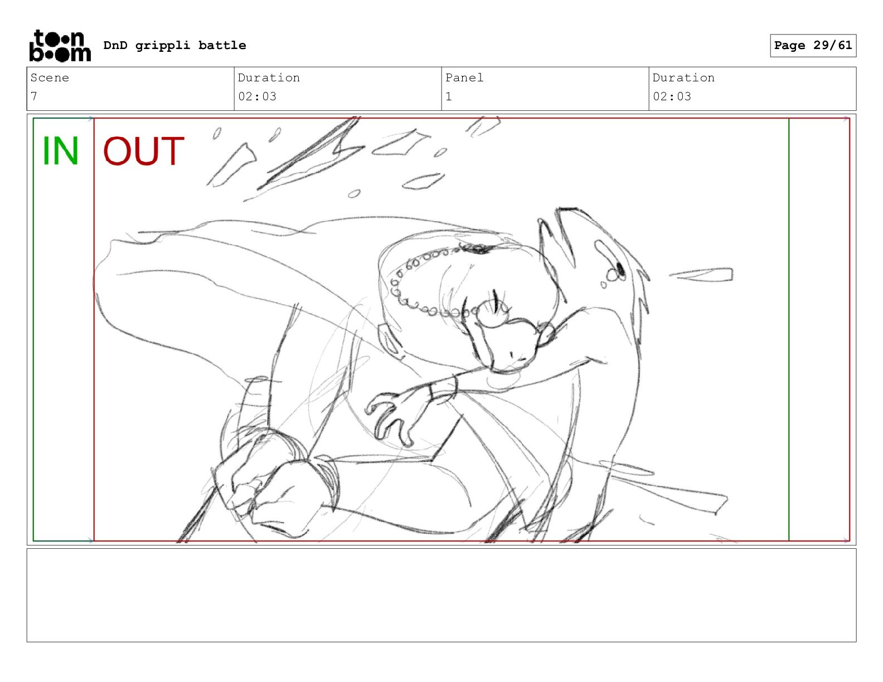Select panel duration '02:03' in last column
The width and height of the screenshot is (883, 682).
[672, 96]
